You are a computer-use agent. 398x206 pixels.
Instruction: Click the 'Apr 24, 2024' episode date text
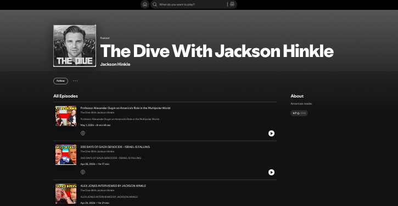pos(88,203)
